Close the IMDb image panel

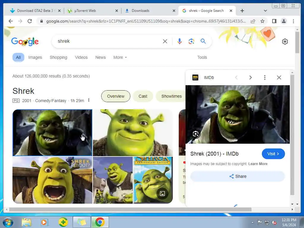[279, 77]
